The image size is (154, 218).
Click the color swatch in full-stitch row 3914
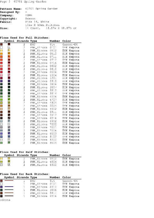pyautogui.click(x=1, y=94)
